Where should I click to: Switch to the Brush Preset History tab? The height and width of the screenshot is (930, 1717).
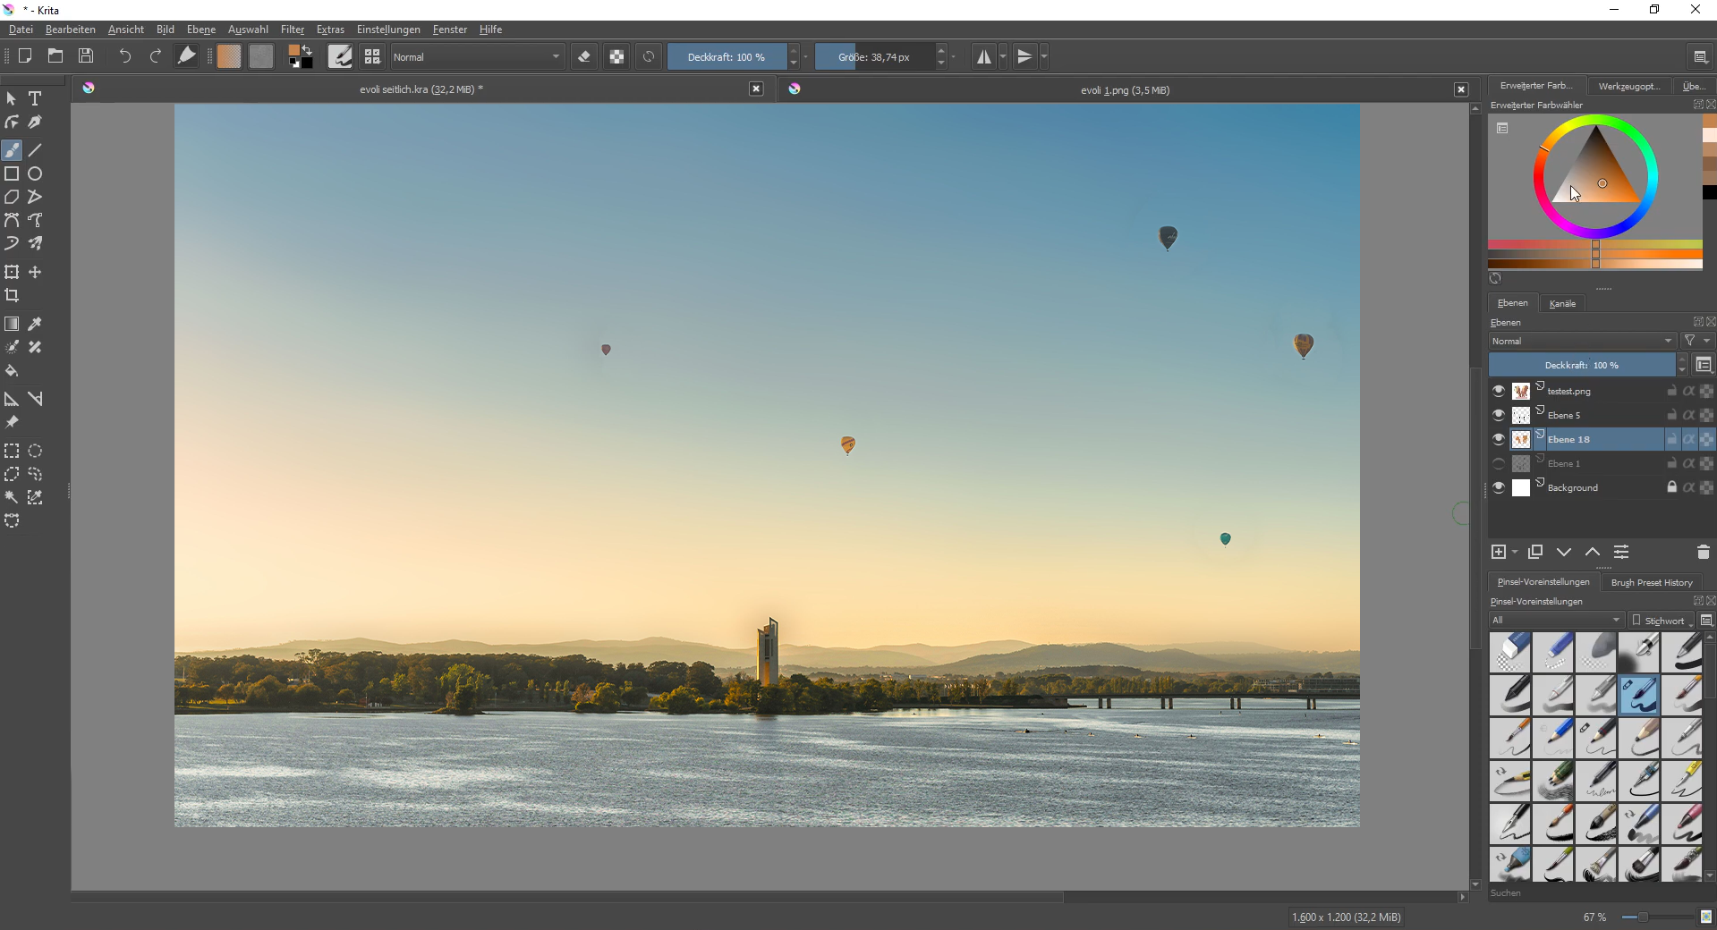tap(1652, 582)
